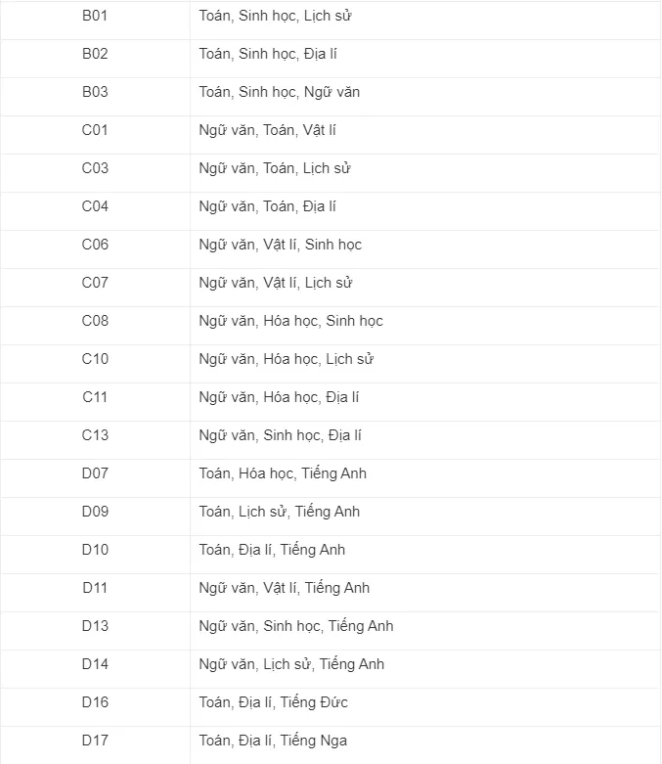The width and height of the screenshot is (662, 764).
Task: Select the 'Toán, Địa lí, Tiếng Anh' cell
Action: (x=272, y=550)
